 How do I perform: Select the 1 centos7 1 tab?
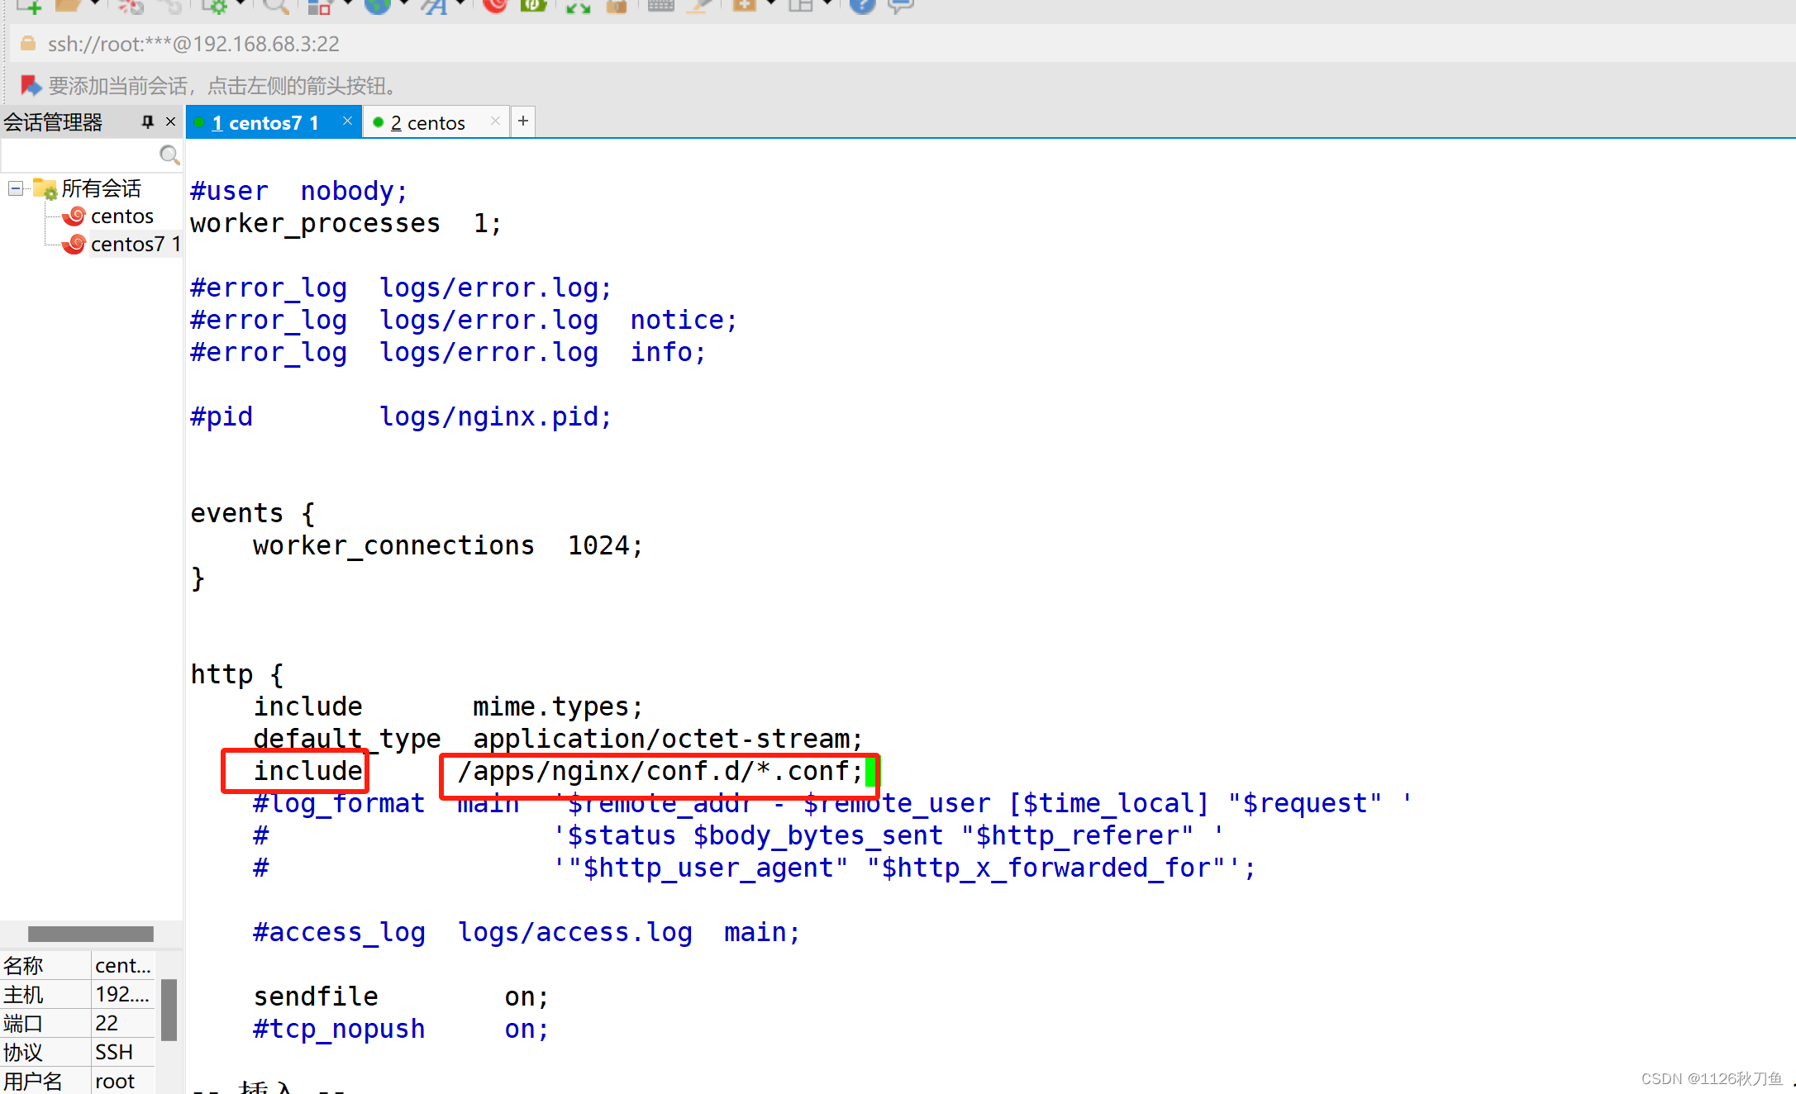tap(264, 123)
